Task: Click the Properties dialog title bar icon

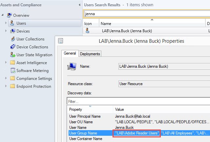Action: tap(60, 41)
